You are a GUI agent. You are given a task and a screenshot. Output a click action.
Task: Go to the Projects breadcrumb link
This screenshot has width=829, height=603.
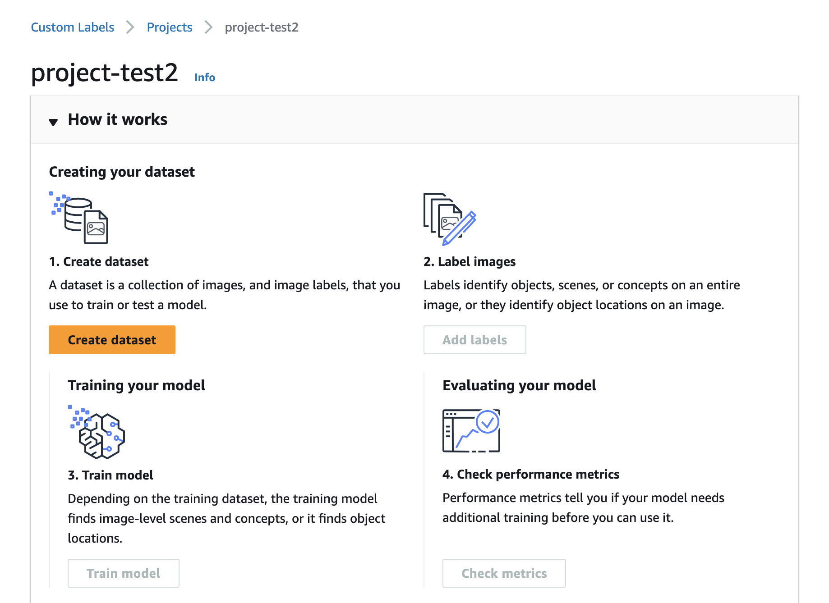click(x=170, y=27)
